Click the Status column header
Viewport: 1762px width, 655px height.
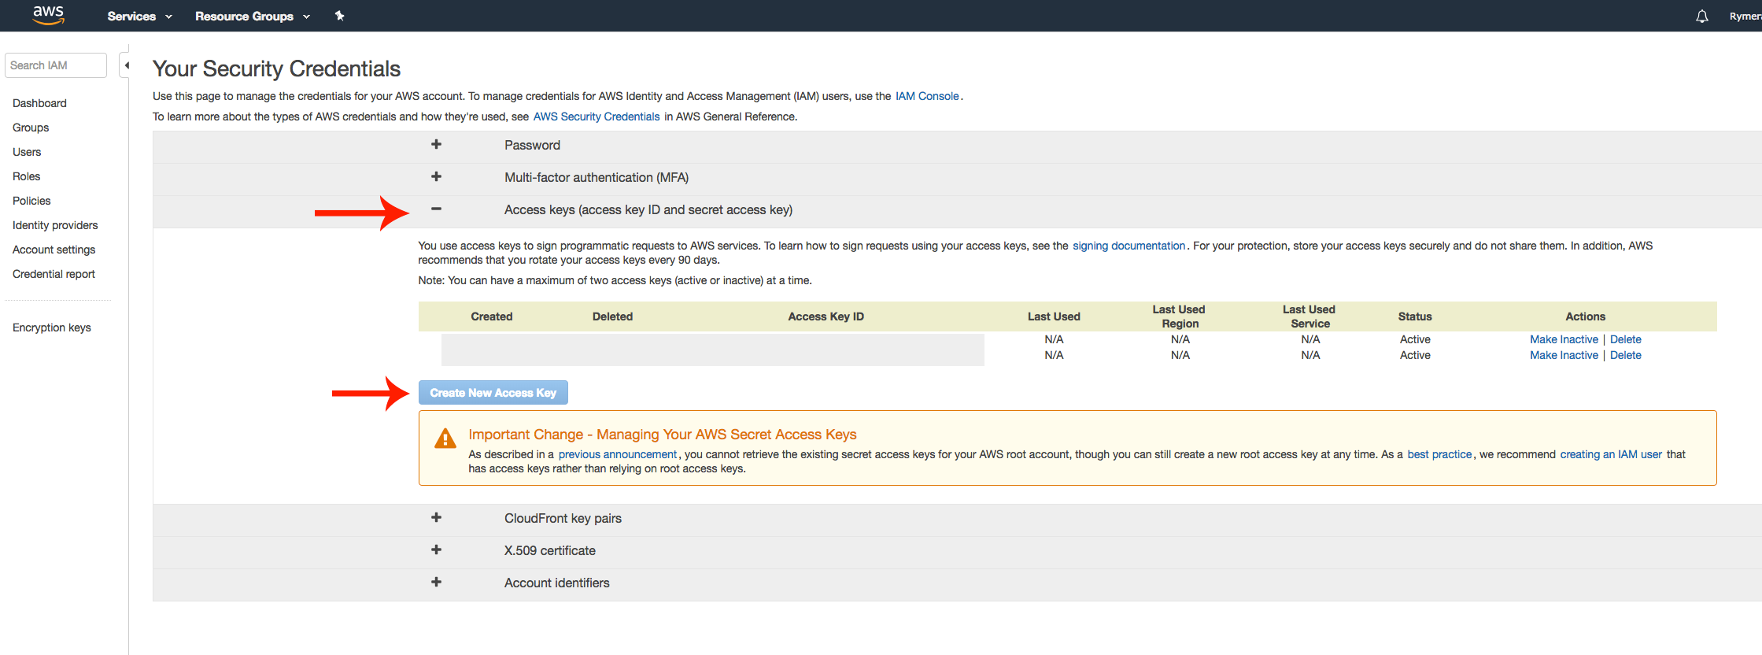coord(1415,316)
